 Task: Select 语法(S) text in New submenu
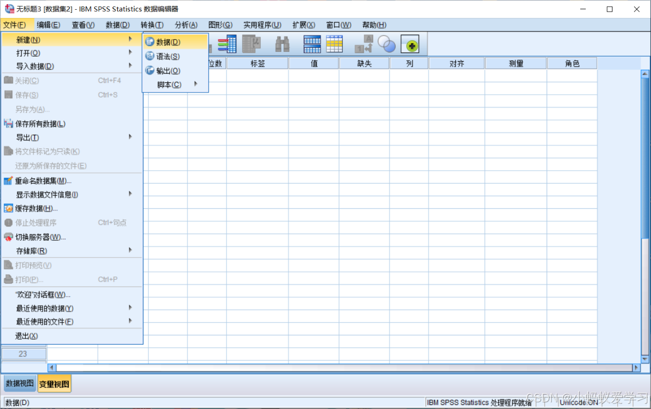[x=168, y=57]
